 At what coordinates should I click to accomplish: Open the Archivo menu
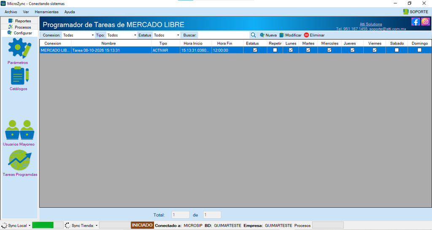click(x=11, y=12)
